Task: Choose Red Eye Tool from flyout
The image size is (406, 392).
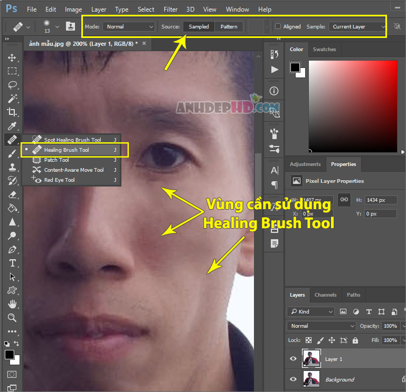Action: (x=71, y=180)
